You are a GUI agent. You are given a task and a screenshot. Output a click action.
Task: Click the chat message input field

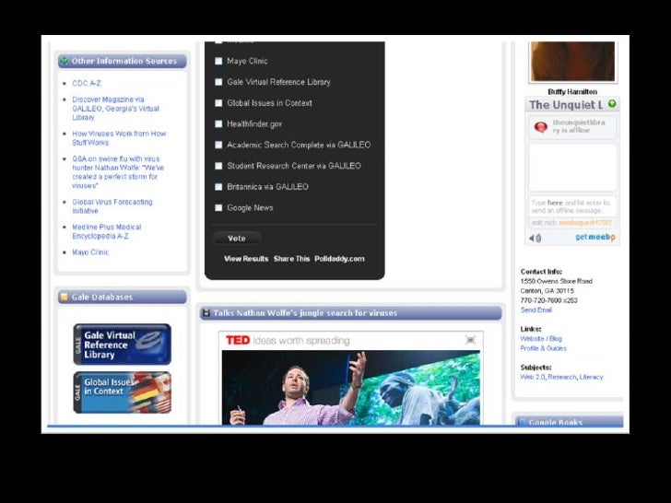(x=572, y=206)
